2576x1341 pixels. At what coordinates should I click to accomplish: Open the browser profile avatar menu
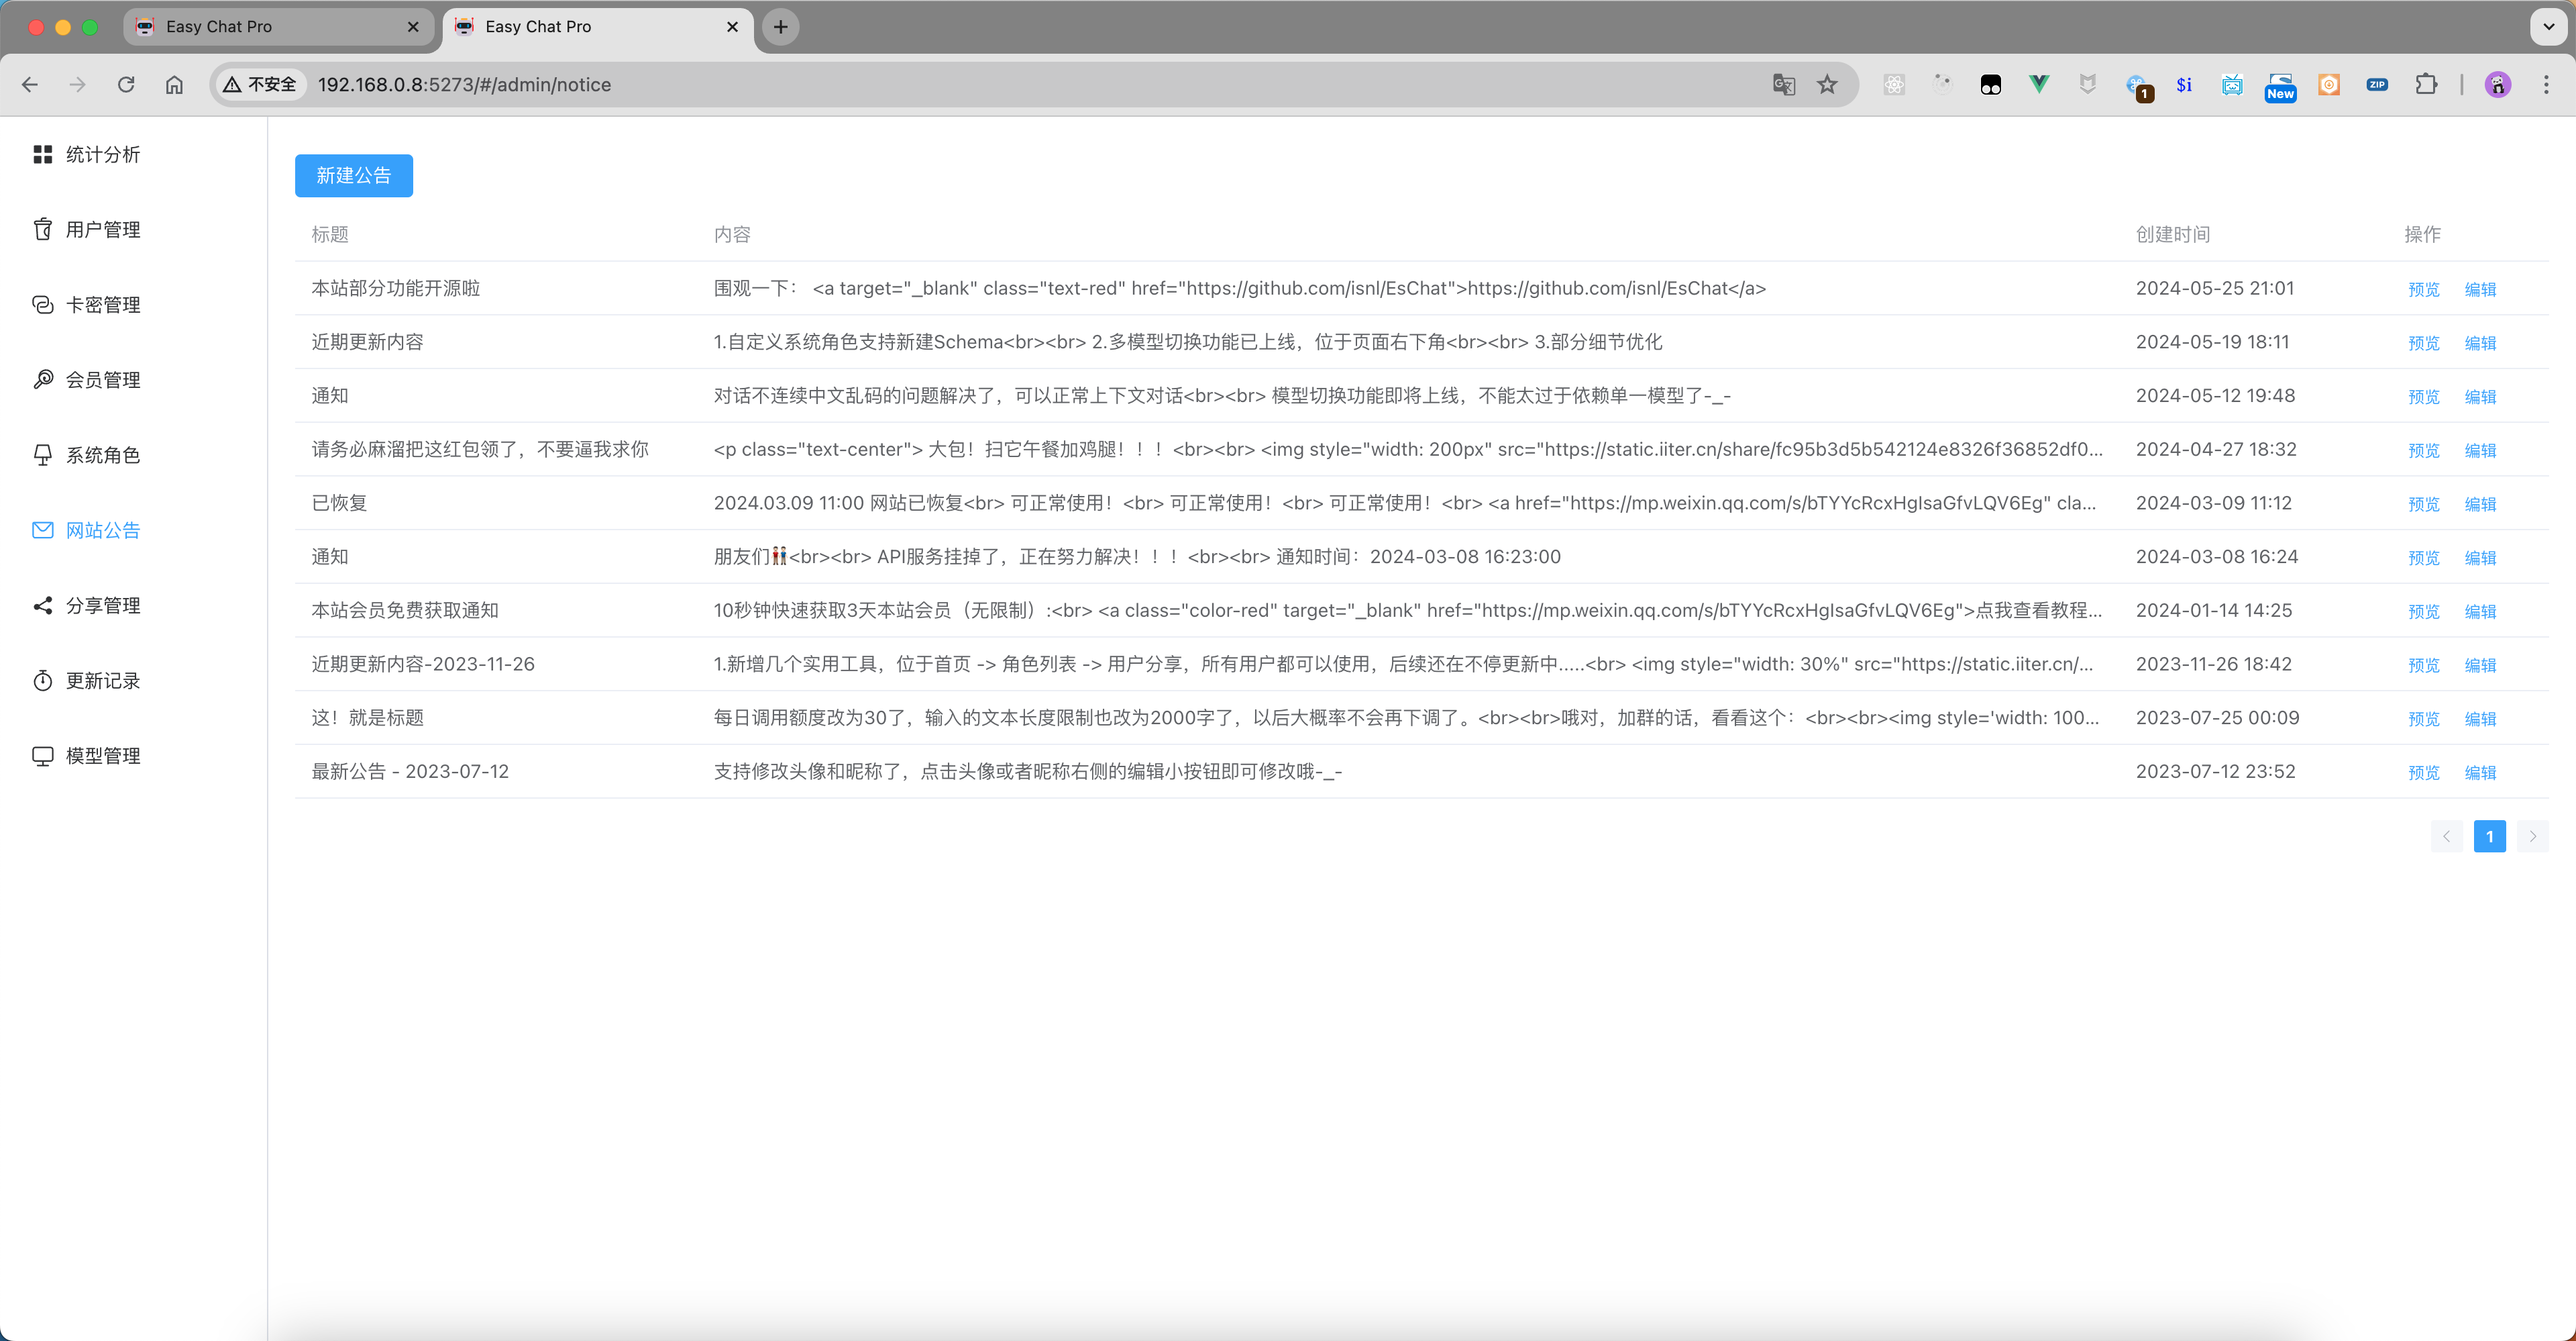(x=2497, y=84)
